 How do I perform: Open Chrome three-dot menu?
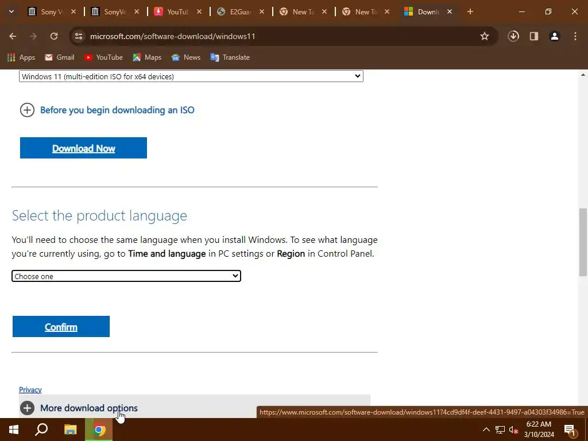click(575, 36)
